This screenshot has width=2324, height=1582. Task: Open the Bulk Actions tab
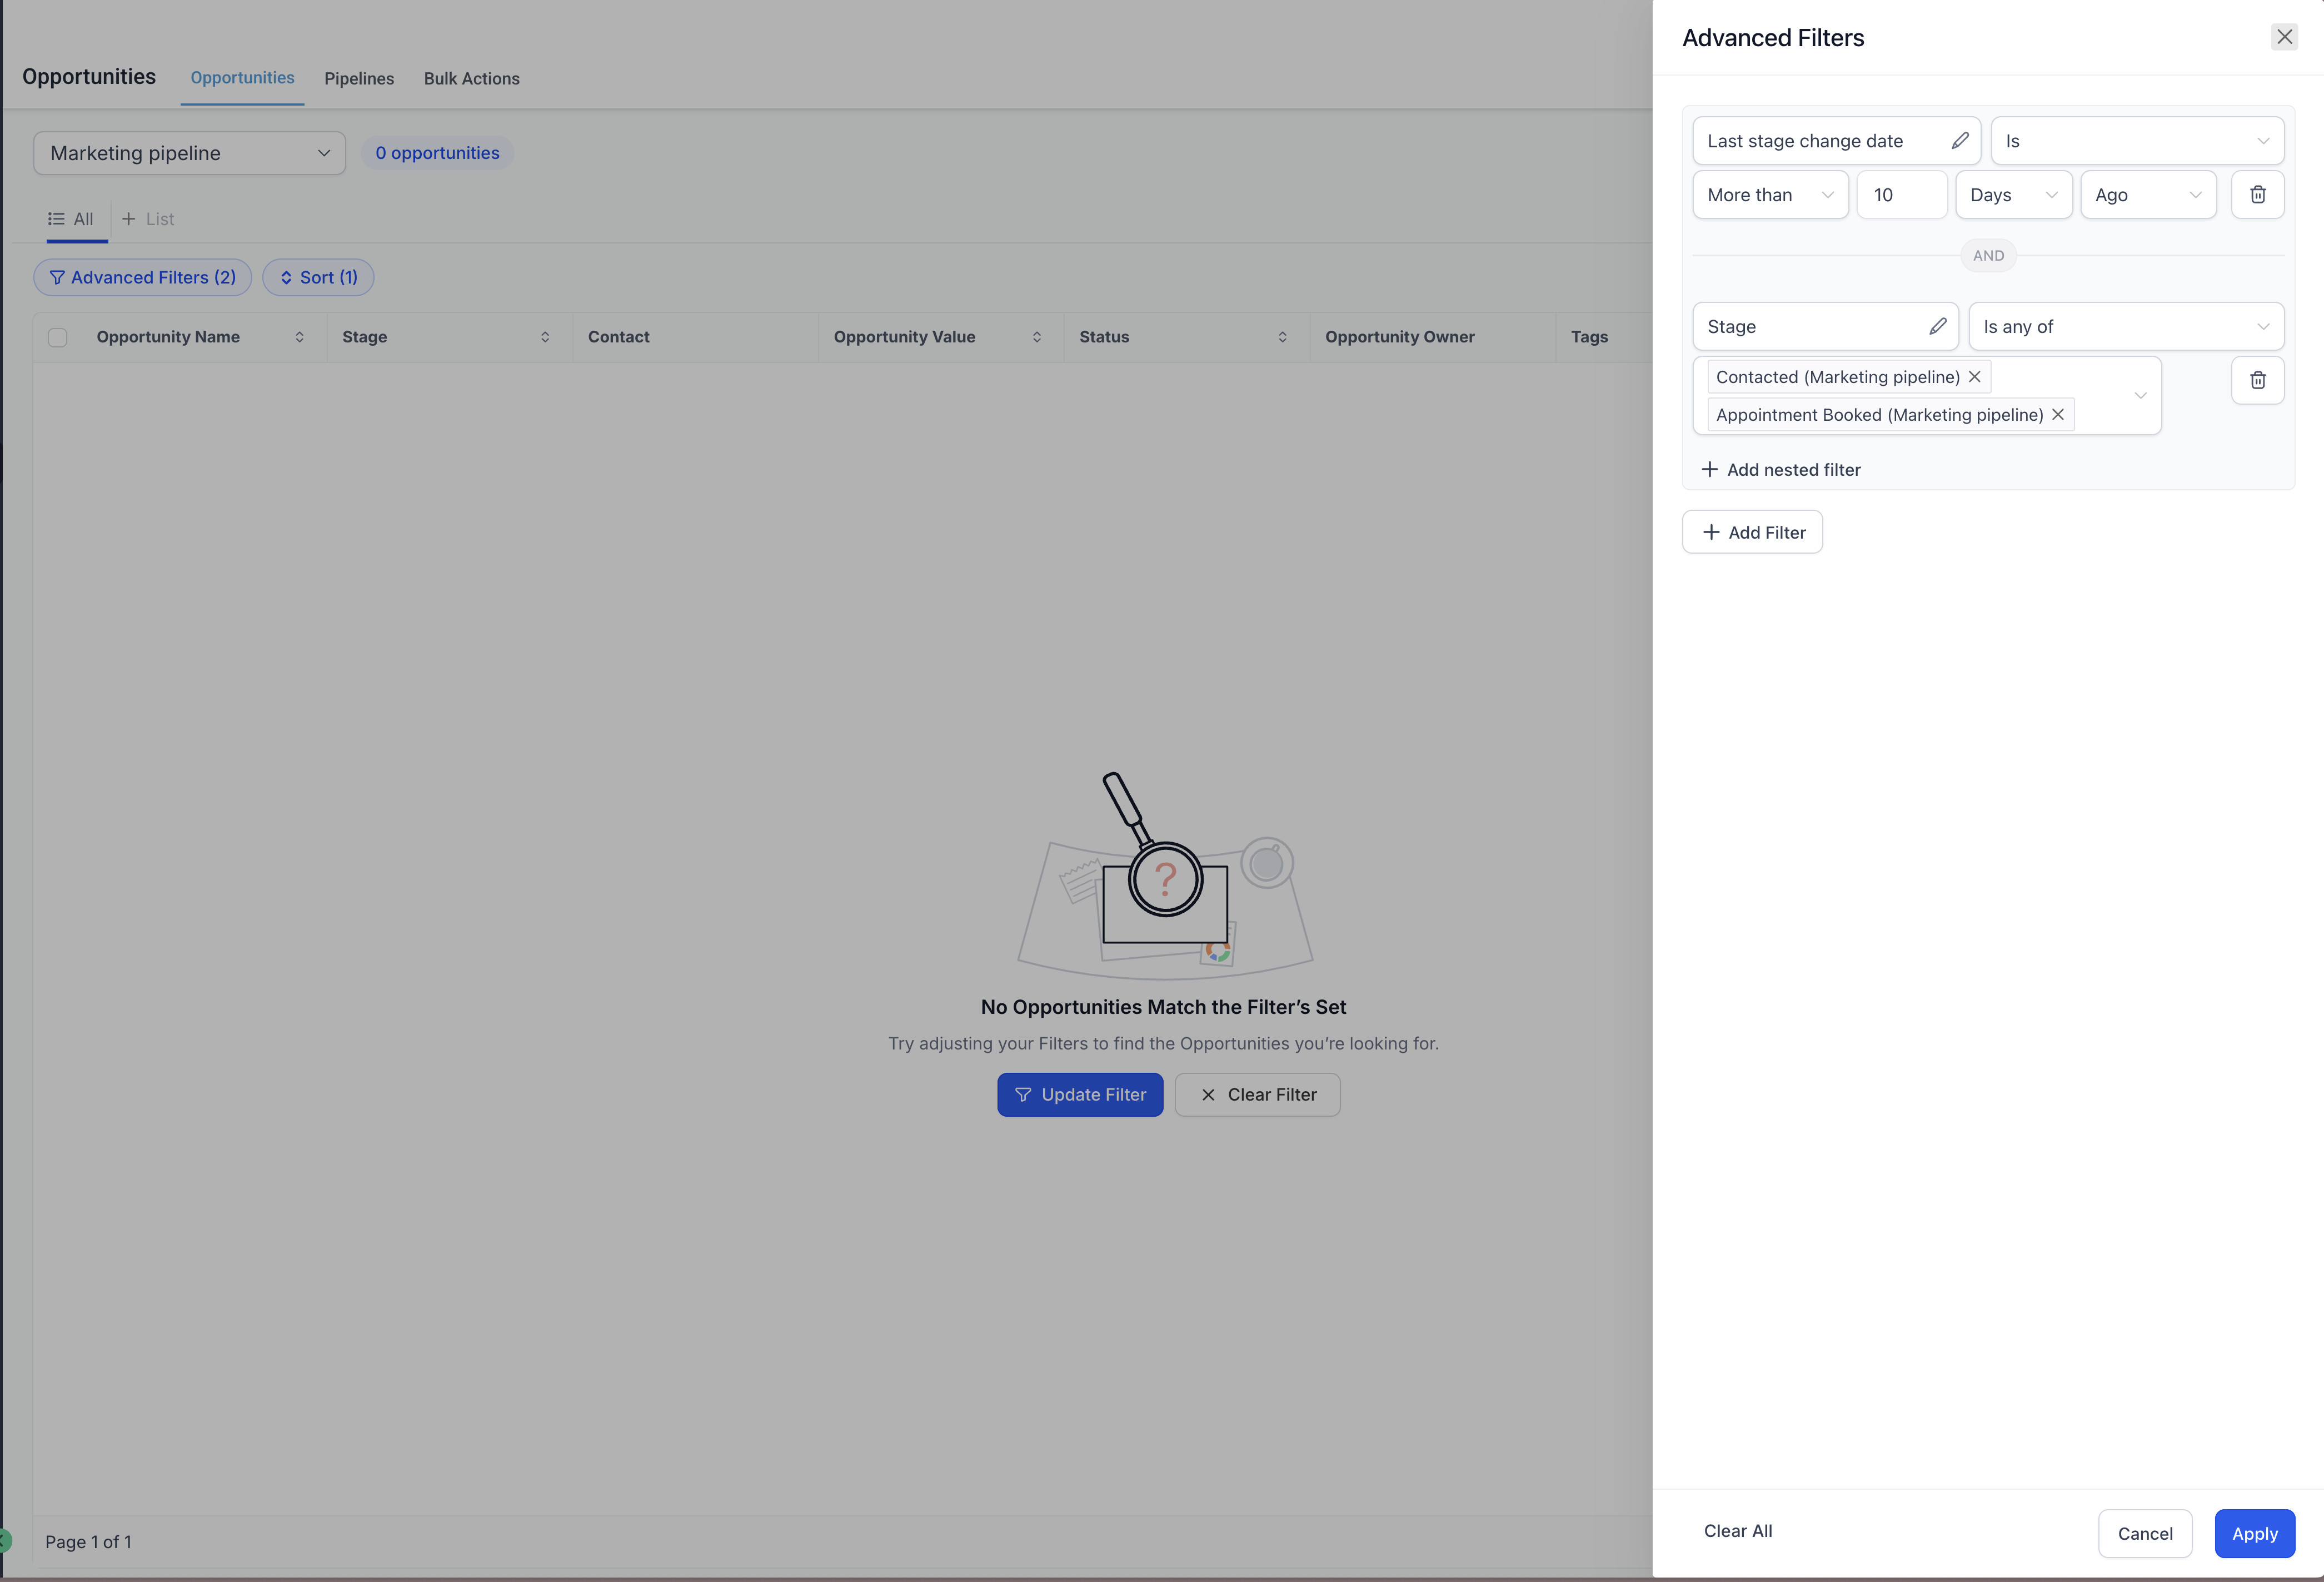click(471, 78)
